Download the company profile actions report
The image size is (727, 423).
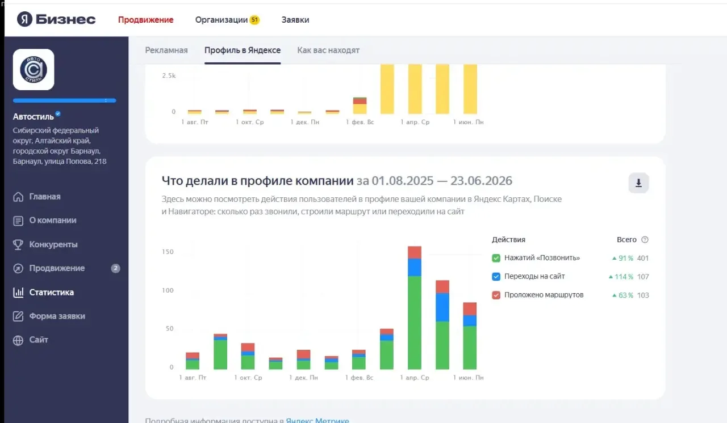click(x=638, y=183)
